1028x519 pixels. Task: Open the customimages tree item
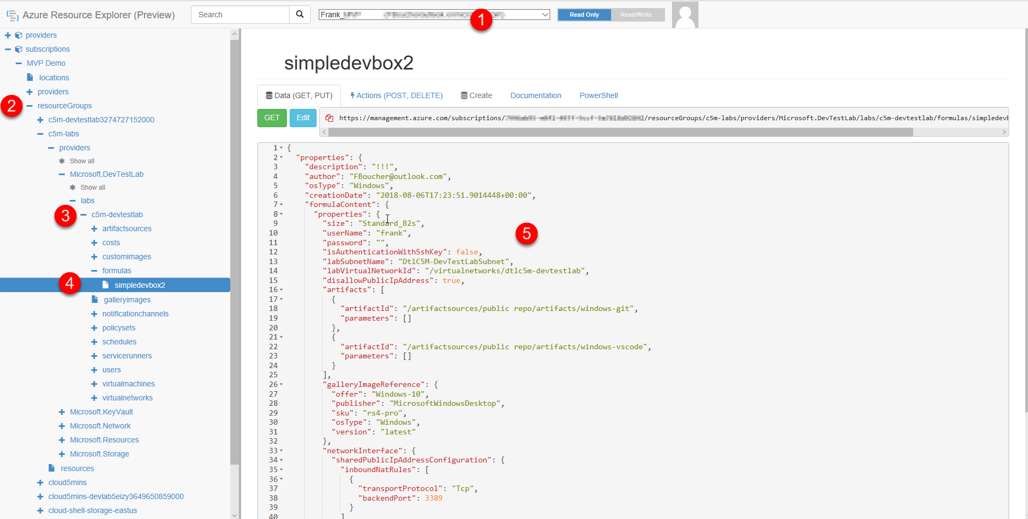tap(127, 257)
